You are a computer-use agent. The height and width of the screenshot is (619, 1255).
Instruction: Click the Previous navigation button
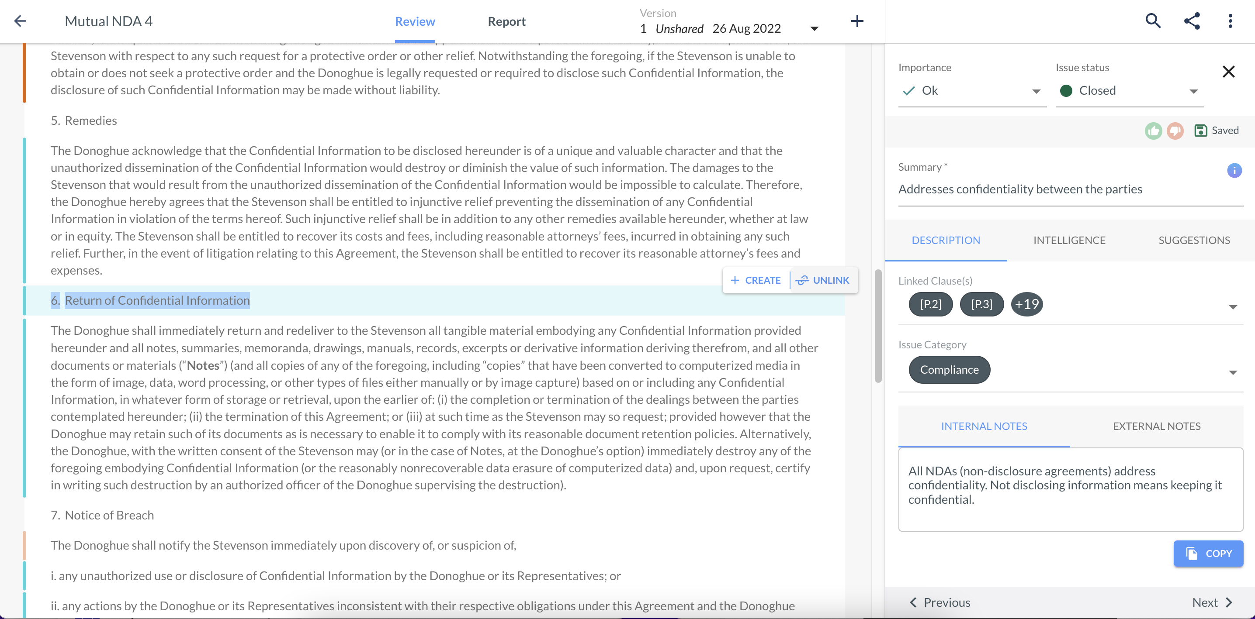pyautogui.click(x=940, y=602)
